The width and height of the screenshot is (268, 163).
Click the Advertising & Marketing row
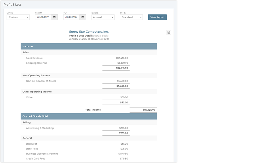point(40,128)
